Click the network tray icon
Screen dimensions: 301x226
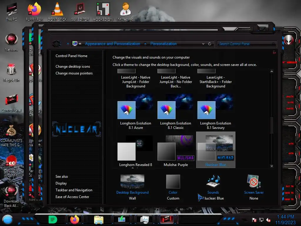(x=261, y=220)
